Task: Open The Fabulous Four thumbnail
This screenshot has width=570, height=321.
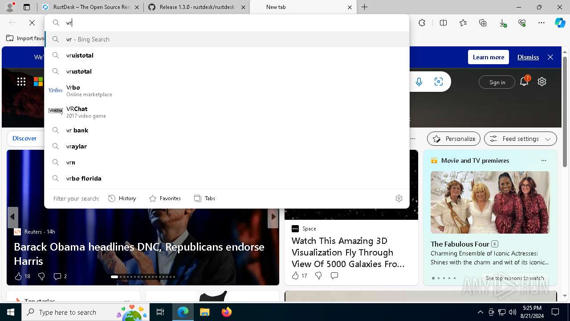Action: pyautogui.click(x=490, y=202)
